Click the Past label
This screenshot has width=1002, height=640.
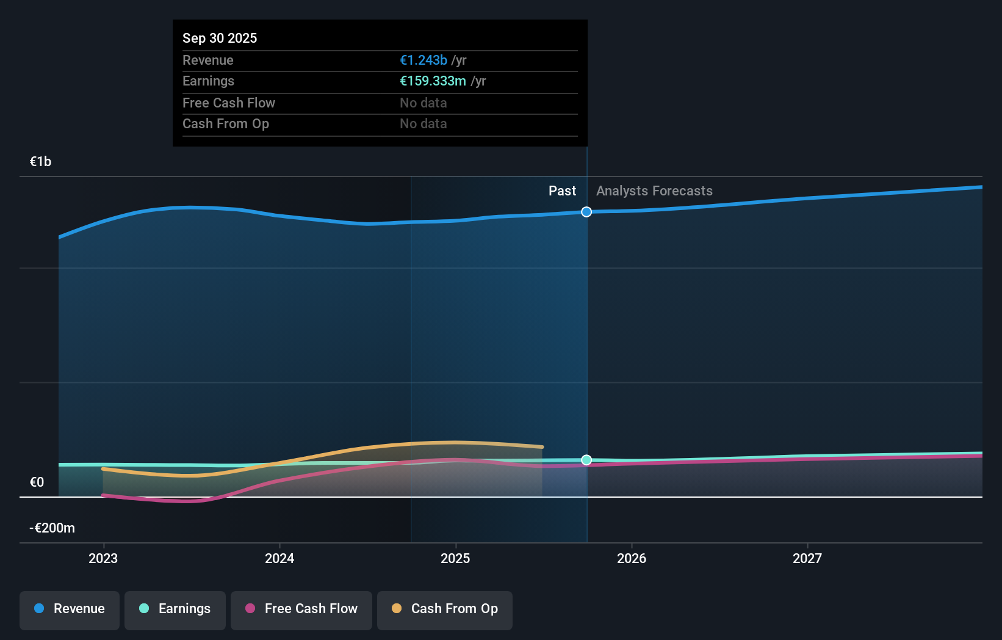point(562,191)
